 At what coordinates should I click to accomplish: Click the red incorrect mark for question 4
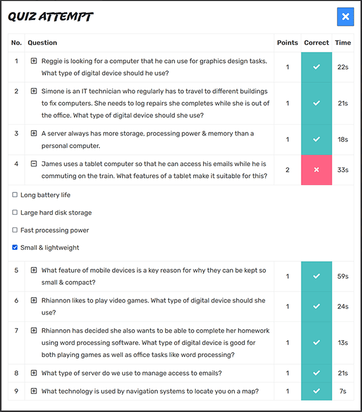(x=317, y=170)
